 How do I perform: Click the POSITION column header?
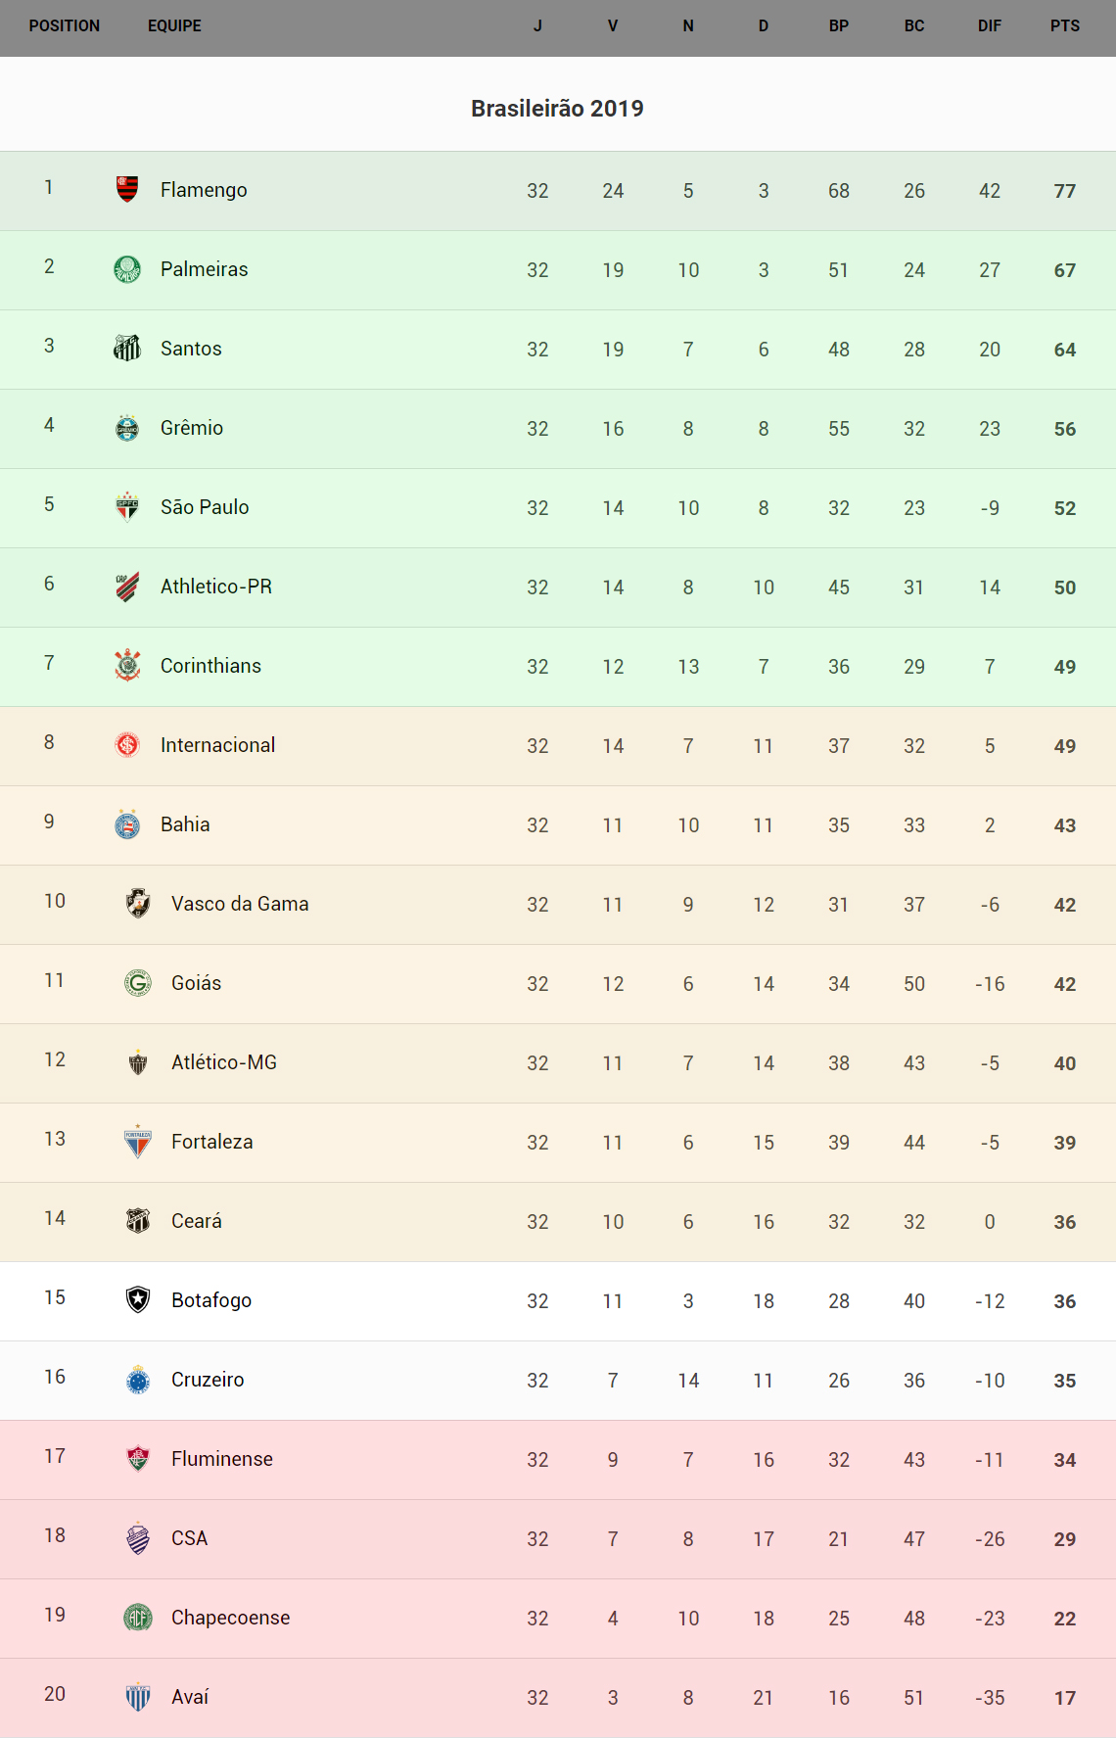coord(65,26)
